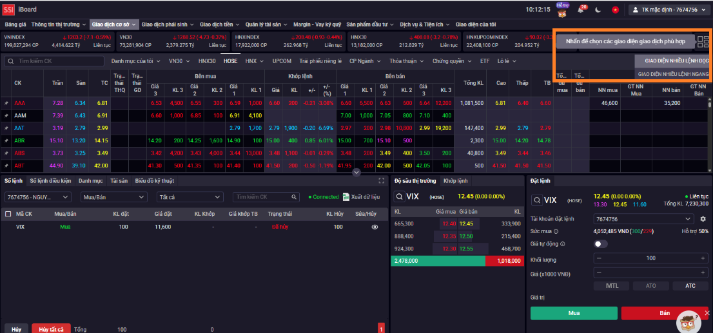Open the 7674756 - NGUY... account filter dropdown
Viewport: 713px width, 333px height.
click(x=38, y=196)
